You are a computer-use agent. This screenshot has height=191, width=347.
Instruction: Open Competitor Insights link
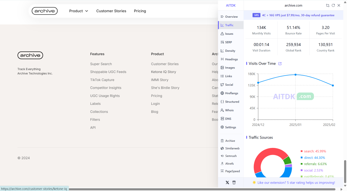(106, 88)
